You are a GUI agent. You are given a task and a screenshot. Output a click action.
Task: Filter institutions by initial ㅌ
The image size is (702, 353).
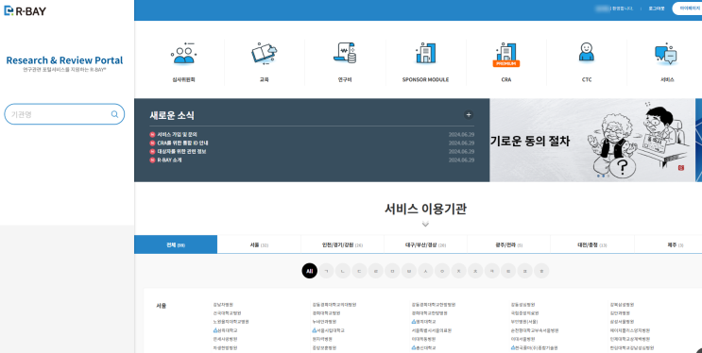pos(508,271)
